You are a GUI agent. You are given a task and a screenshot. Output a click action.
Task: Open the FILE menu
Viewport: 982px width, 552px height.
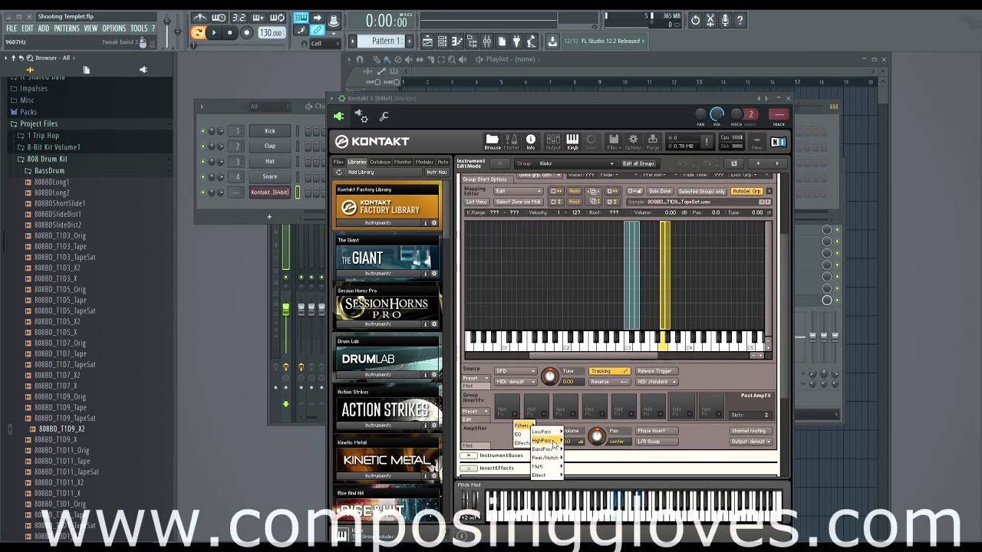12,28
